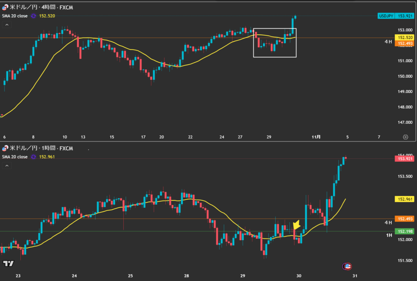Click the yellow arrow marker on 1-hour chart
The height and width of the screenshot is (281, 417).
296,225
